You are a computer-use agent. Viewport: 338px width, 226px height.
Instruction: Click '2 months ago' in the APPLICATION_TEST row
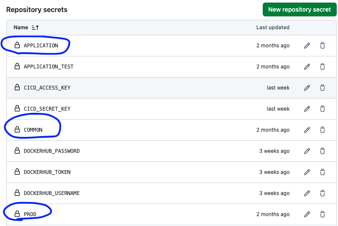coord(273,67)
